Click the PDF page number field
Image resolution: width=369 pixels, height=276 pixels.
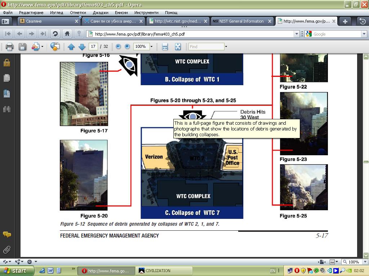pyautogui.click(x=93, y=47)
